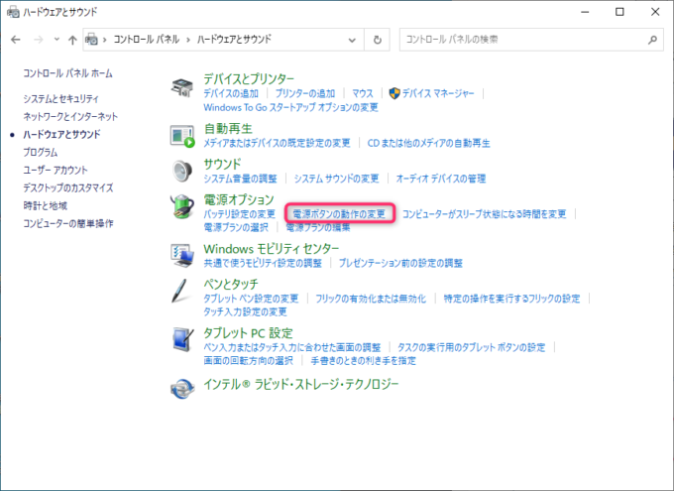
Task: Go back with the left arrow
Action: click(x=16, y=40)
